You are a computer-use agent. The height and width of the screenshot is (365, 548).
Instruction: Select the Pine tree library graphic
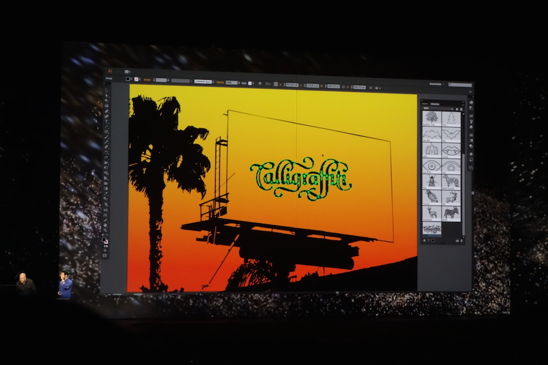[x=451, y=117]
